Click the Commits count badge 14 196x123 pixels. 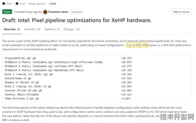38,29
